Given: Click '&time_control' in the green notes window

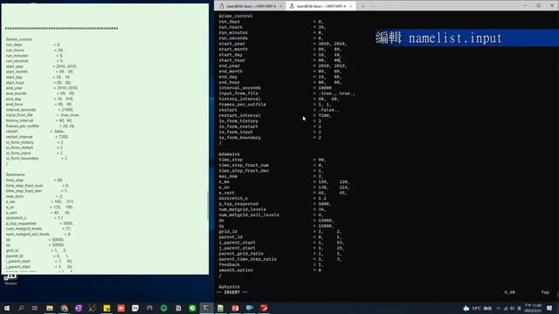Looking at the screenshot, I should pyautogui.click(x=19, y=39).
